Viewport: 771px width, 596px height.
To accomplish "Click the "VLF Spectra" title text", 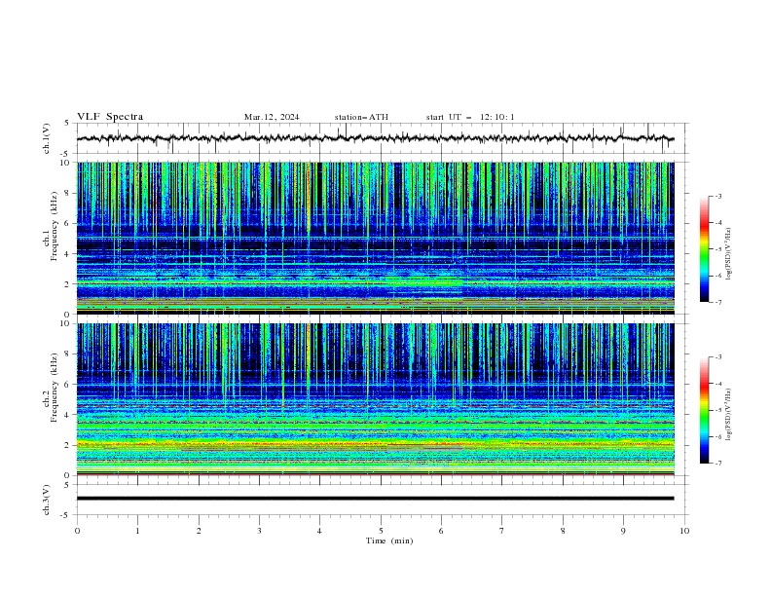I will point(110,117).
